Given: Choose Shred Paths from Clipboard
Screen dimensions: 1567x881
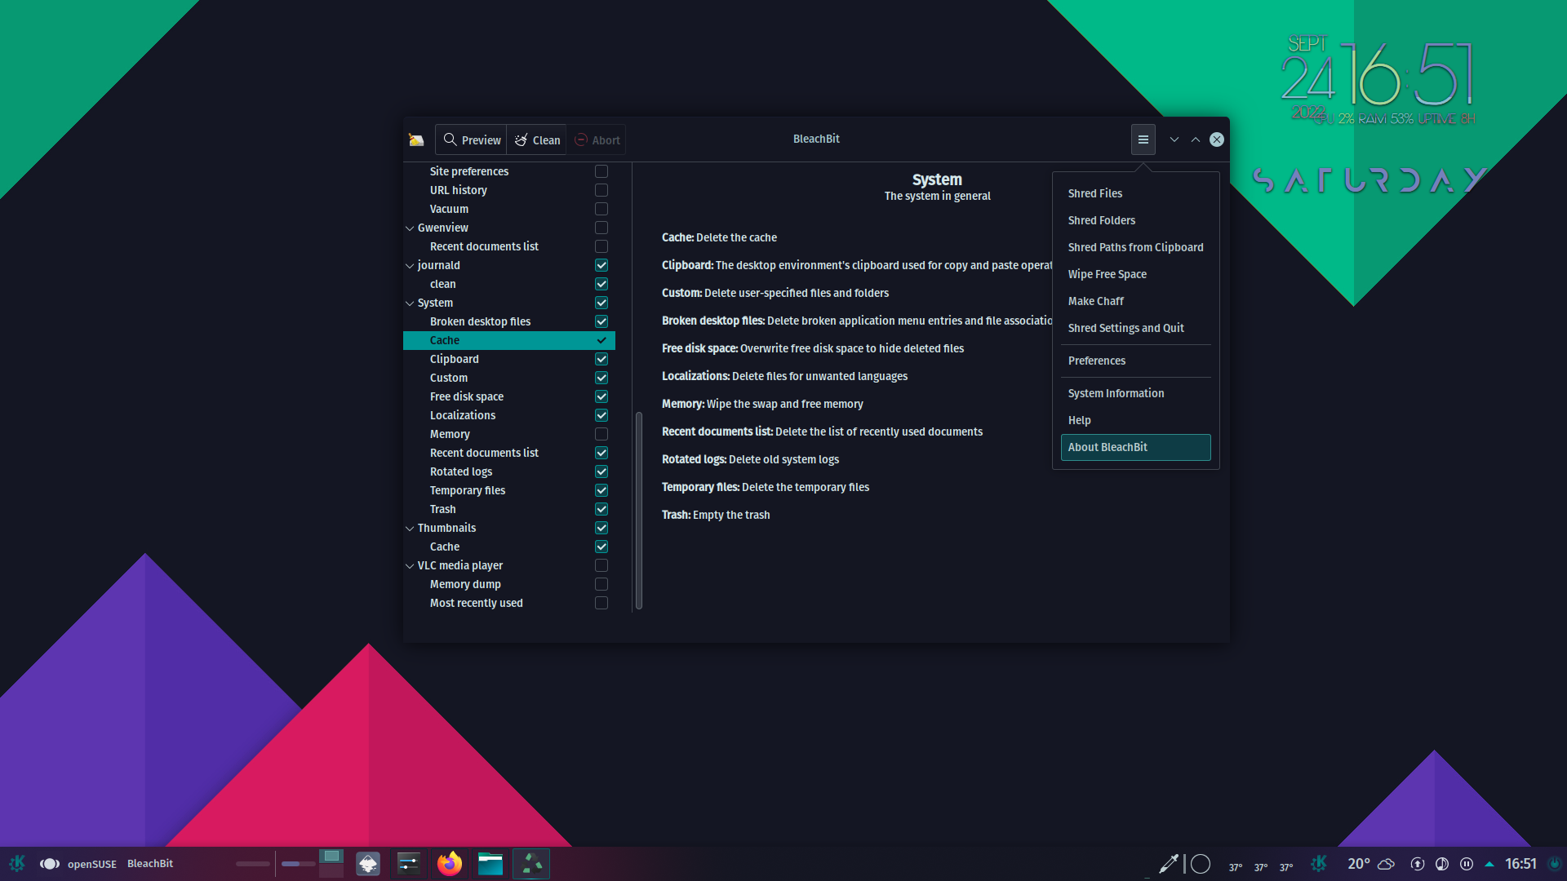Looking at the screenshot, I should (1135, 247).
